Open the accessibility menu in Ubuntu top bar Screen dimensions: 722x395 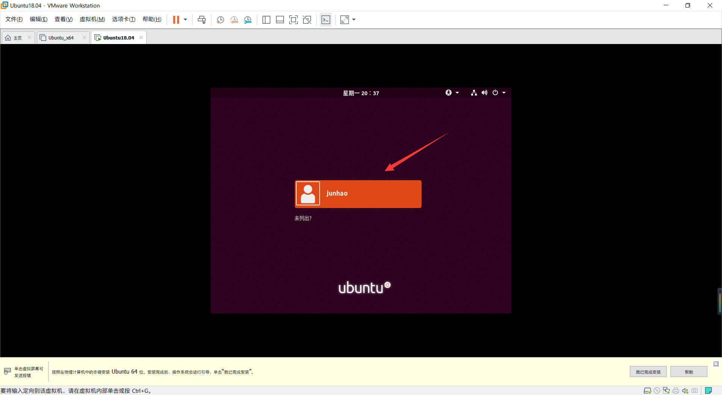[449, 93]
